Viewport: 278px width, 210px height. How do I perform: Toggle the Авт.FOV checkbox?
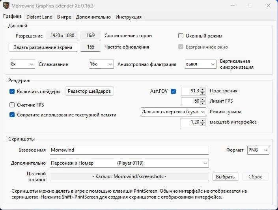(x=173, y=92)
